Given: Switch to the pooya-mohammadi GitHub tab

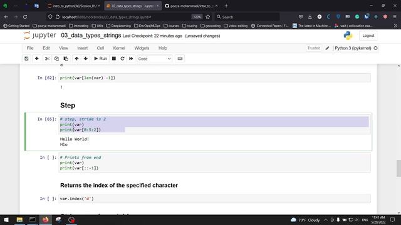Looking at the screenshot, I should (x=191, y=6).
